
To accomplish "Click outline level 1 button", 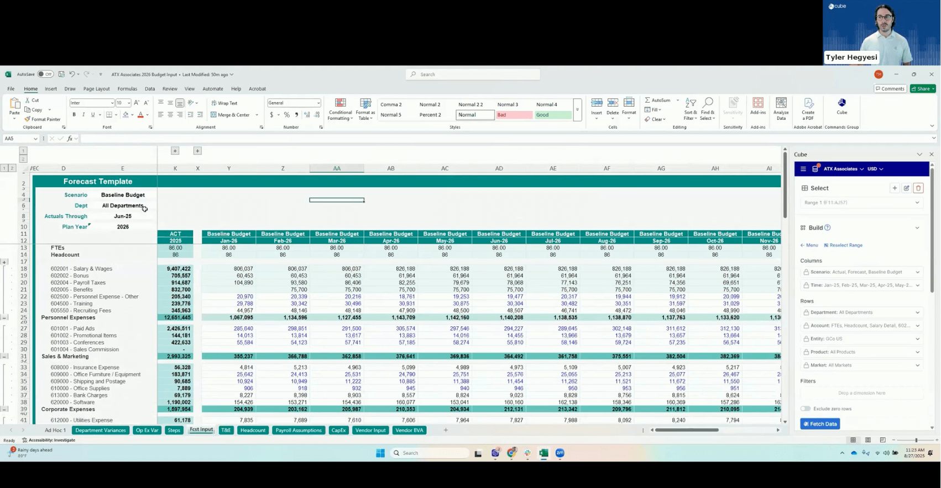I will tap(4, 168).
